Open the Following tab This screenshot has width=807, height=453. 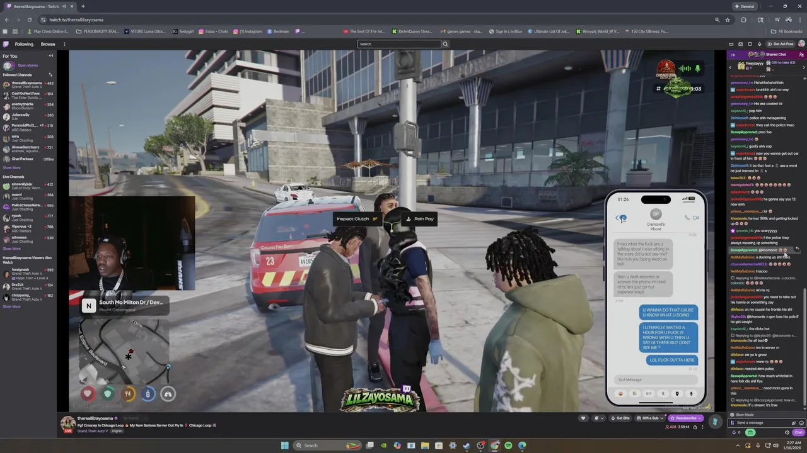point(24,44)
